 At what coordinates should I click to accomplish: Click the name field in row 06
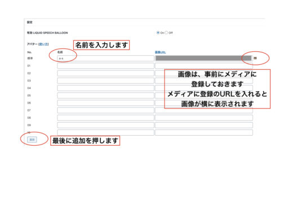pos(105,103)
